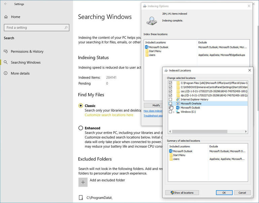Select the C:\ProgramData\ excluded folder entry

tap(96, 198)
